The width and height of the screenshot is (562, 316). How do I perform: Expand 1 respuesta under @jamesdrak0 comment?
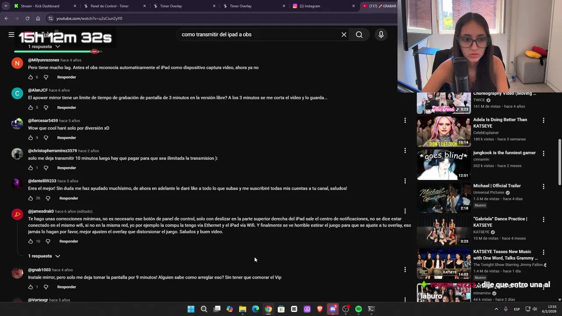pyautogui.click(x=44, y=256)
